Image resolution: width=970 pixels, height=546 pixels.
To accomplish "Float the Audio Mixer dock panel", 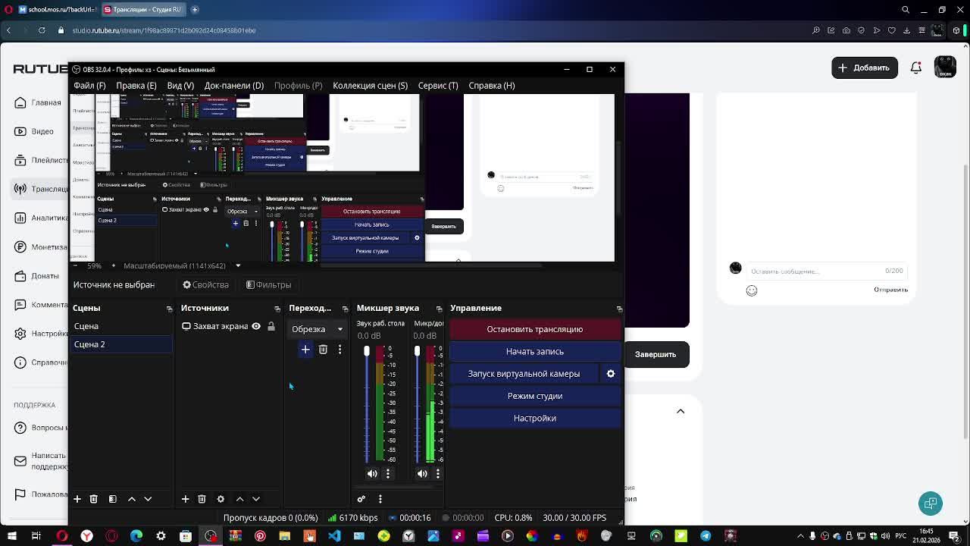I will [x=439, y=309].
